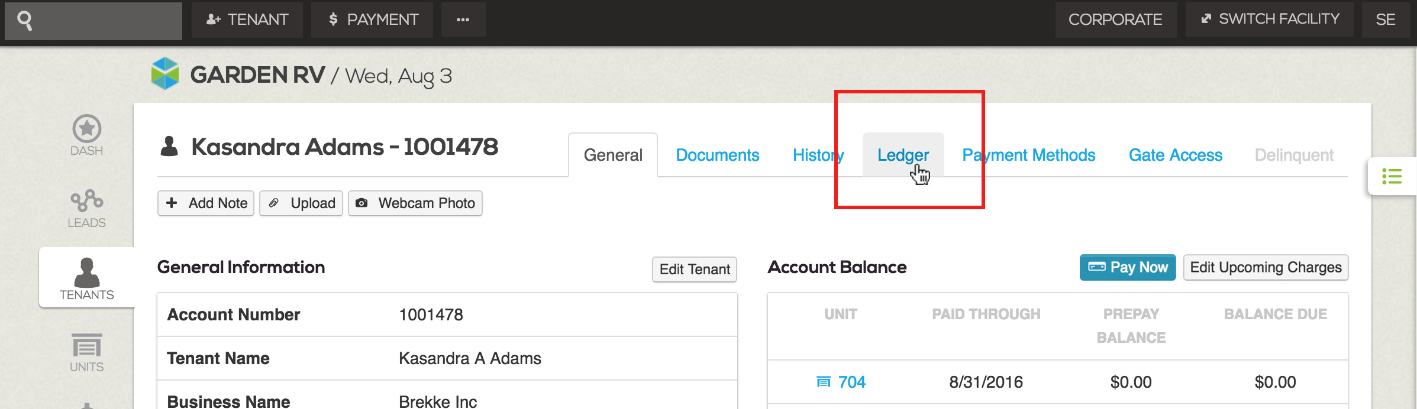Click the Tenant button in top bar
Screen dimensions: 1417x409
pyautogui.click(x=247, y=20)
